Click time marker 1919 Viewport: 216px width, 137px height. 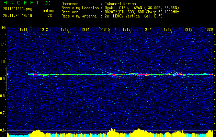click(x=189, y=29)
